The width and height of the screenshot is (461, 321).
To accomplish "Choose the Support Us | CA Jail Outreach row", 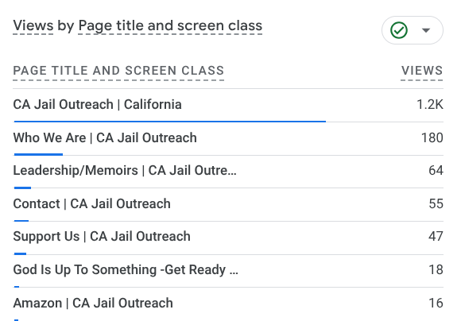I will click(228, 238).
